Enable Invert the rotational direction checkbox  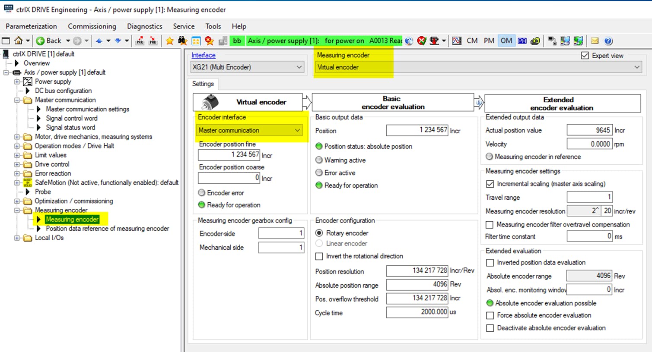319,256
